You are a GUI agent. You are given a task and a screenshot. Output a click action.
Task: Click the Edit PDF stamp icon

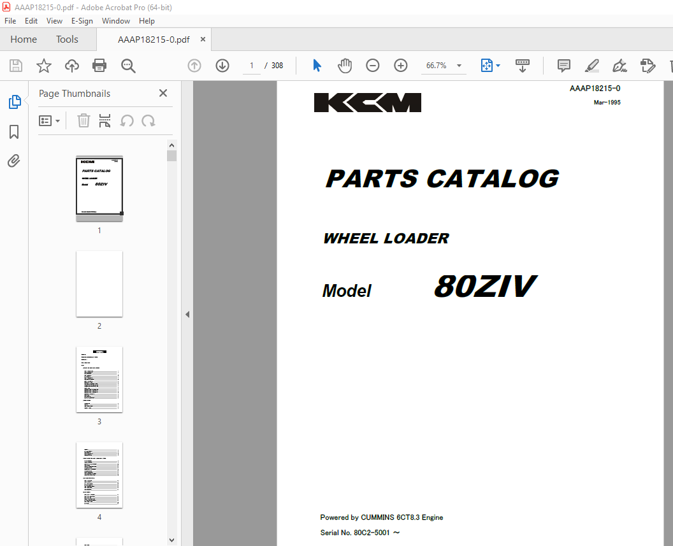[648, 66]
